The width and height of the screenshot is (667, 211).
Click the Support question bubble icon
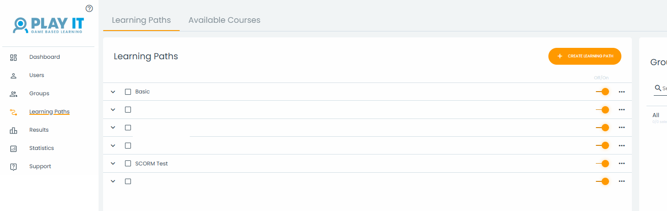(14, 167)
